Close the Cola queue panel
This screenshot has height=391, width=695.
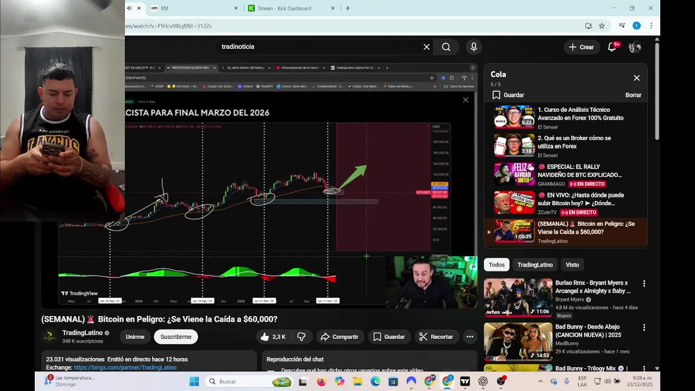point(637,78)
